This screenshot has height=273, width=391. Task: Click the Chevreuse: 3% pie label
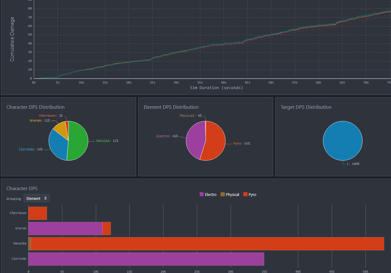click(51, 115)
